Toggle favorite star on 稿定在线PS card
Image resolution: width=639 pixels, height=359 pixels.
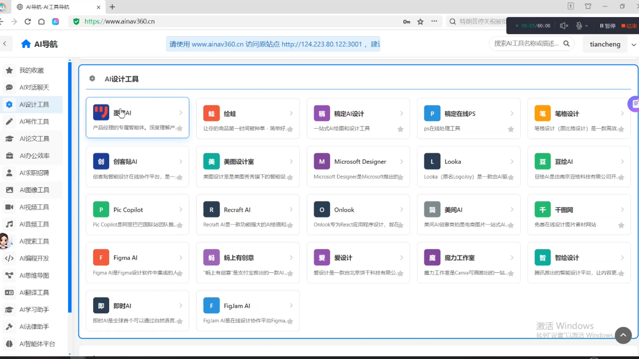(x=511, y=129)
